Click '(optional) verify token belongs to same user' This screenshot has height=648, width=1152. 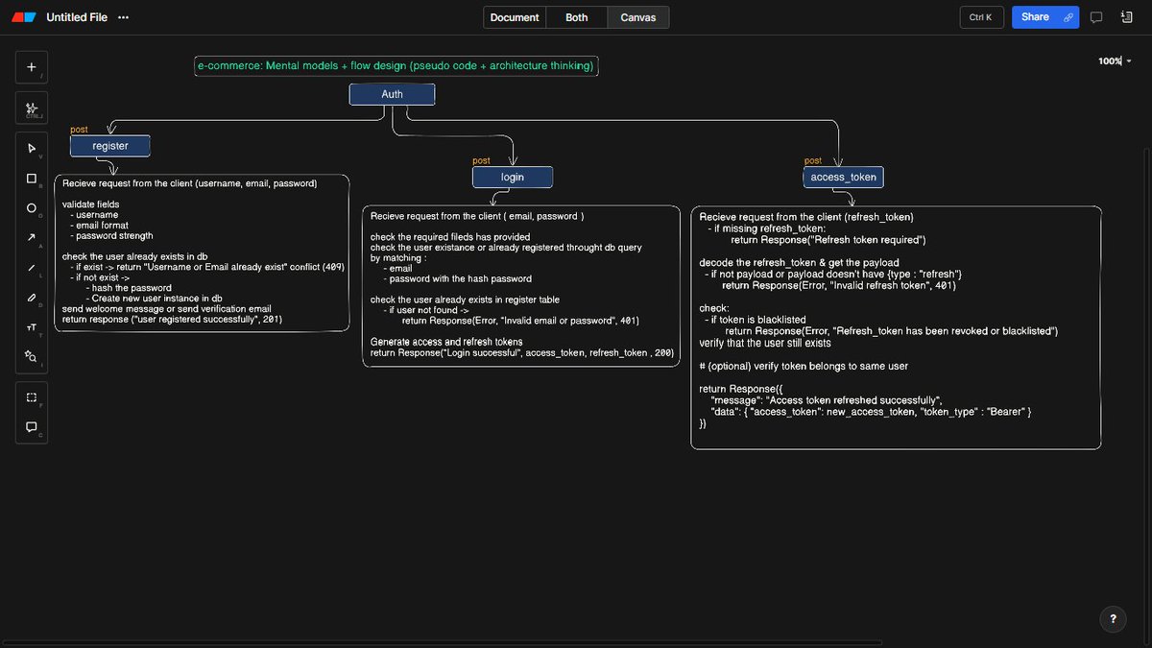[804, 366]
